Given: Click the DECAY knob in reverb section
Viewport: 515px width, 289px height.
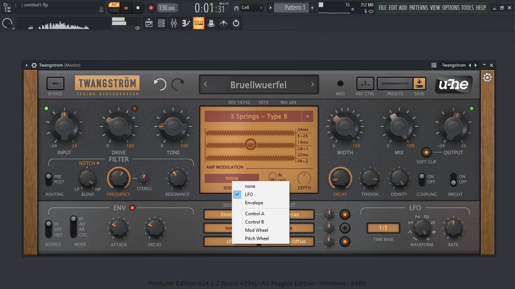Looking at the screenshot, I should (x=340, y=178).
